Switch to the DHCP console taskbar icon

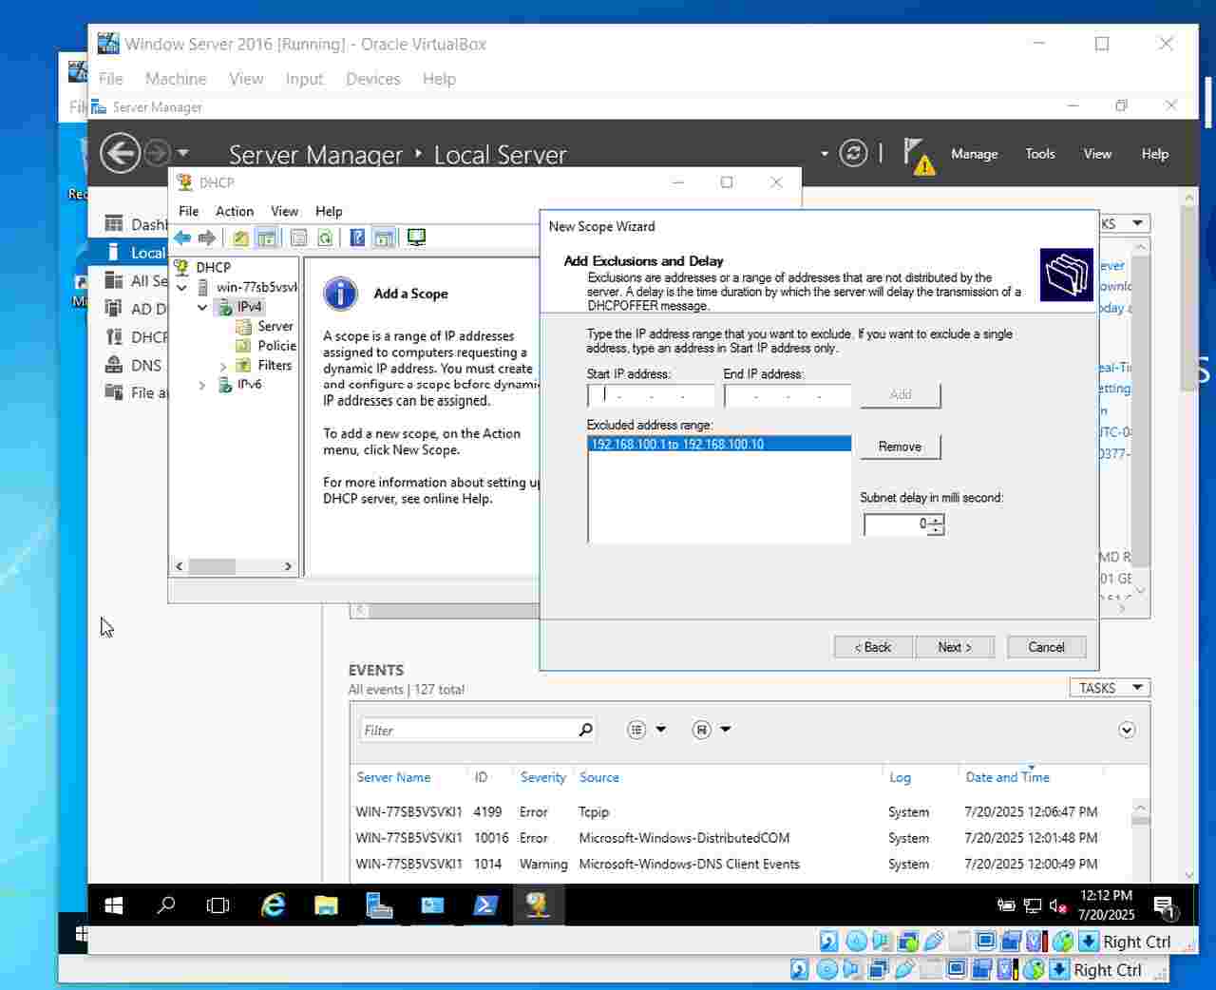click(x=539, y=905)
